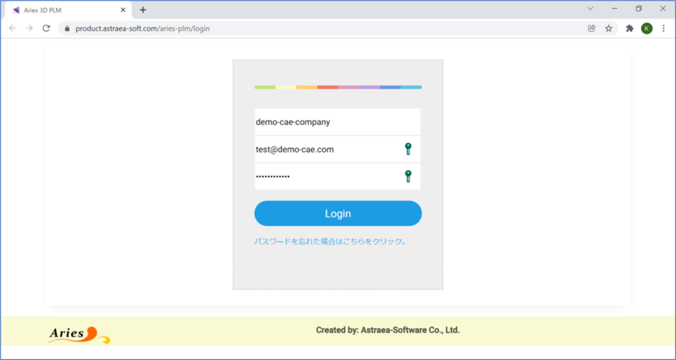Minimize the browser window

(x=615, y=9)
